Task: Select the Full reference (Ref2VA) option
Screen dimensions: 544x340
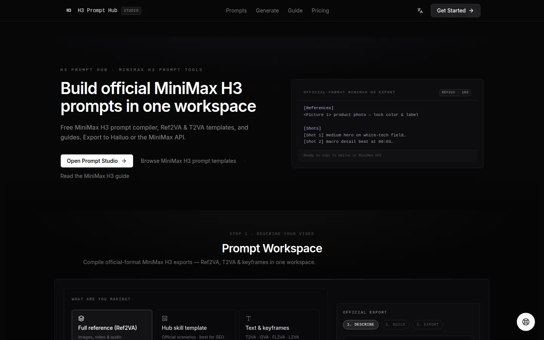Action: (112, 325)
